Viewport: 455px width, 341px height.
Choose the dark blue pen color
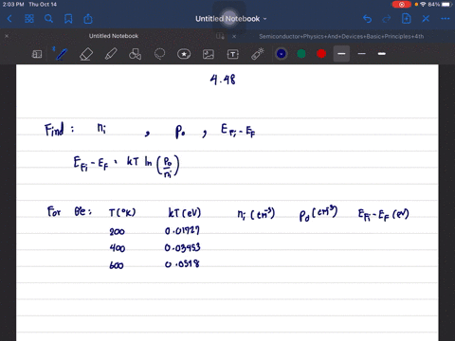pyautogui.click(x=282, y=54)
